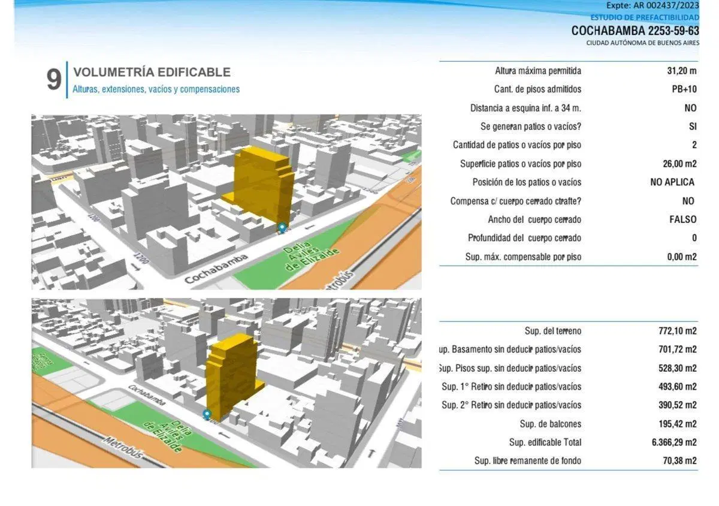Click the 'Expte: AR 002437/2023' text
The image size is (719, 506).
click(x=652, y=5)
